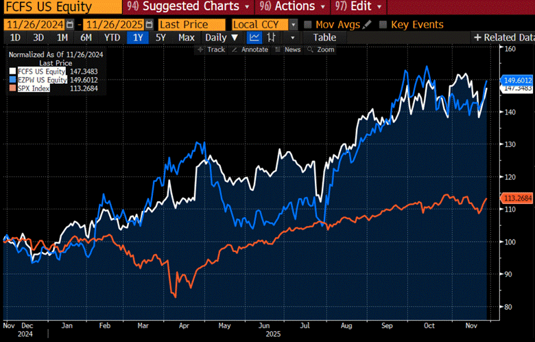This screenshot has height=342, width=535.
Task: Open the Local CCY currency dropdown arrow
Action: pyautogui.click(x=293, y=25)
